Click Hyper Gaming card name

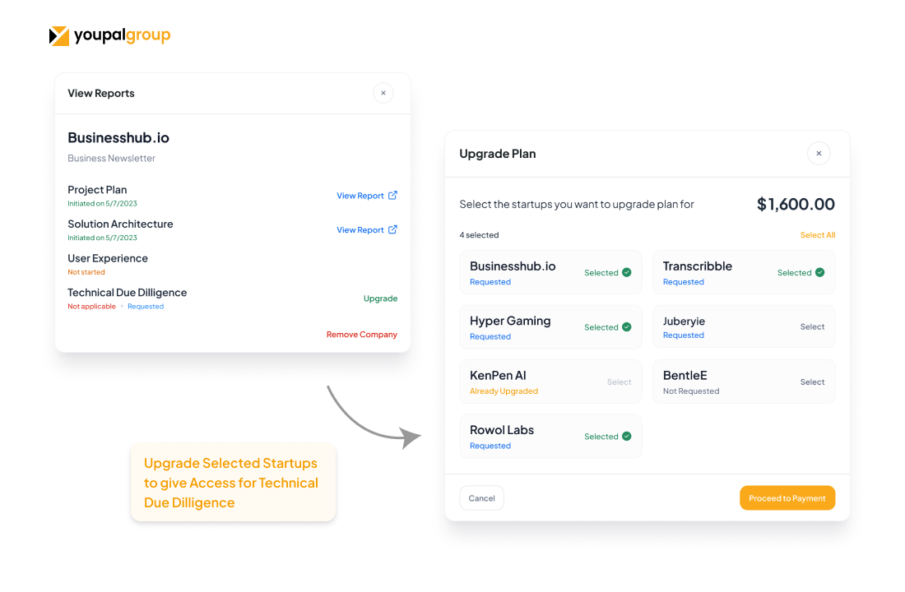click(510, 321)
